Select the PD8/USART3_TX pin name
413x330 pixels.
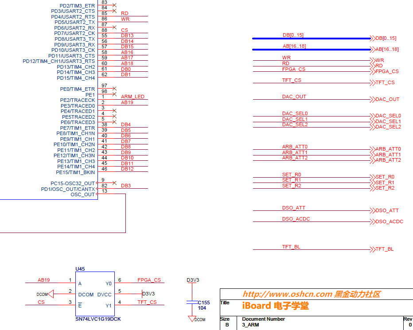click(74, 39)
